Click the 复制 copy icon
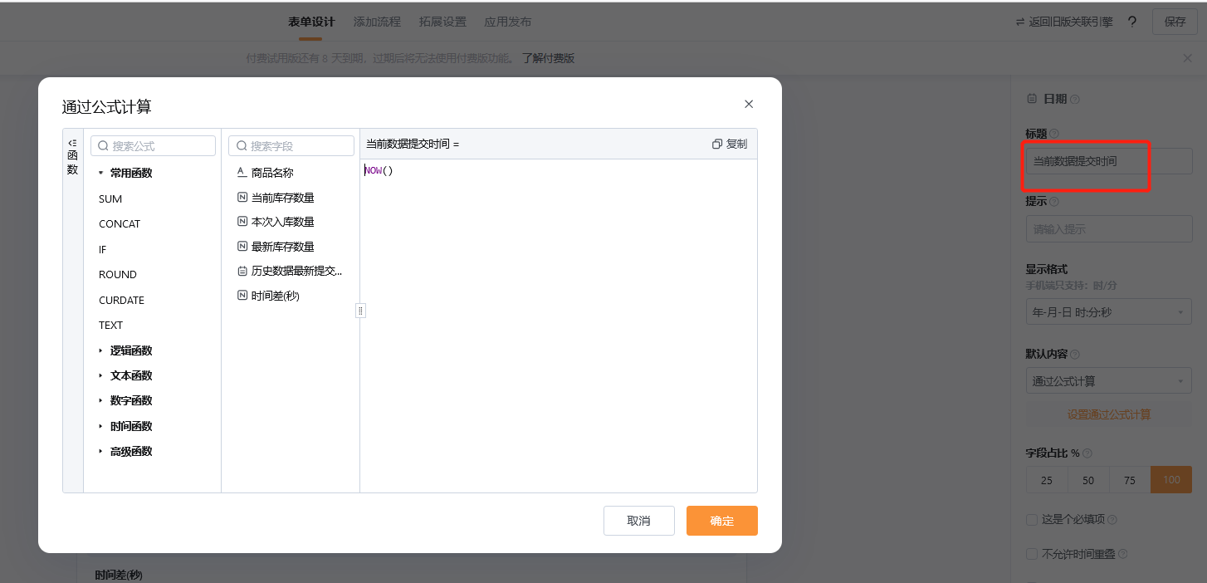Viewport: 1207px width, 583px height. (x=717, y=144)
